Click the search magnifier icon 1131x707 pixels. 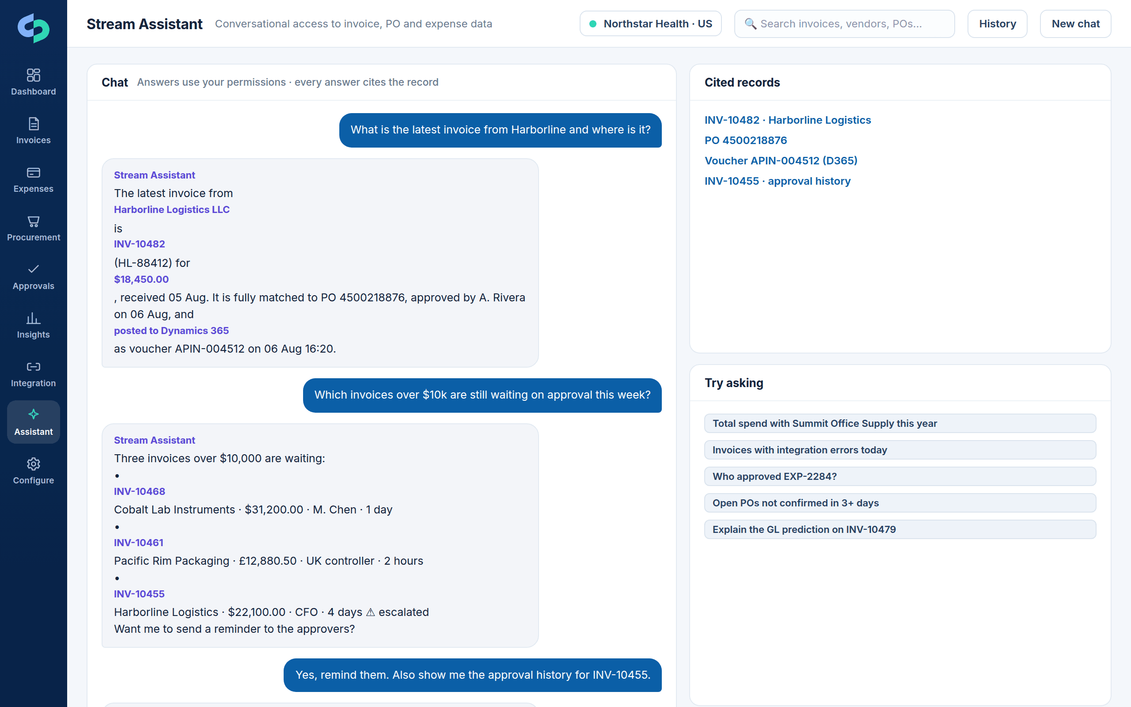pyautogui.click(x=750, y=24)
